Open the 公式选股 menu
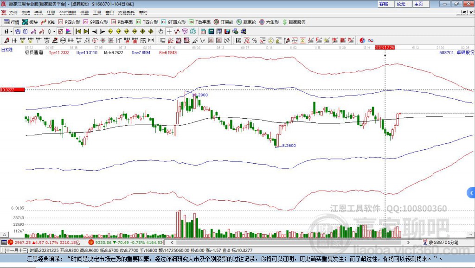Image resolution: width=475 pixels, height=268 pixels. (68, 13)
